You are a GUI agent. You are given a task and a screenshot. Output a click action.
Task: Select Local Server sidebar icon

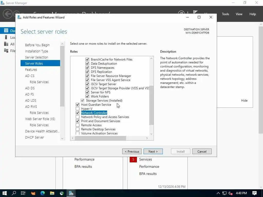tap(6, 37)
